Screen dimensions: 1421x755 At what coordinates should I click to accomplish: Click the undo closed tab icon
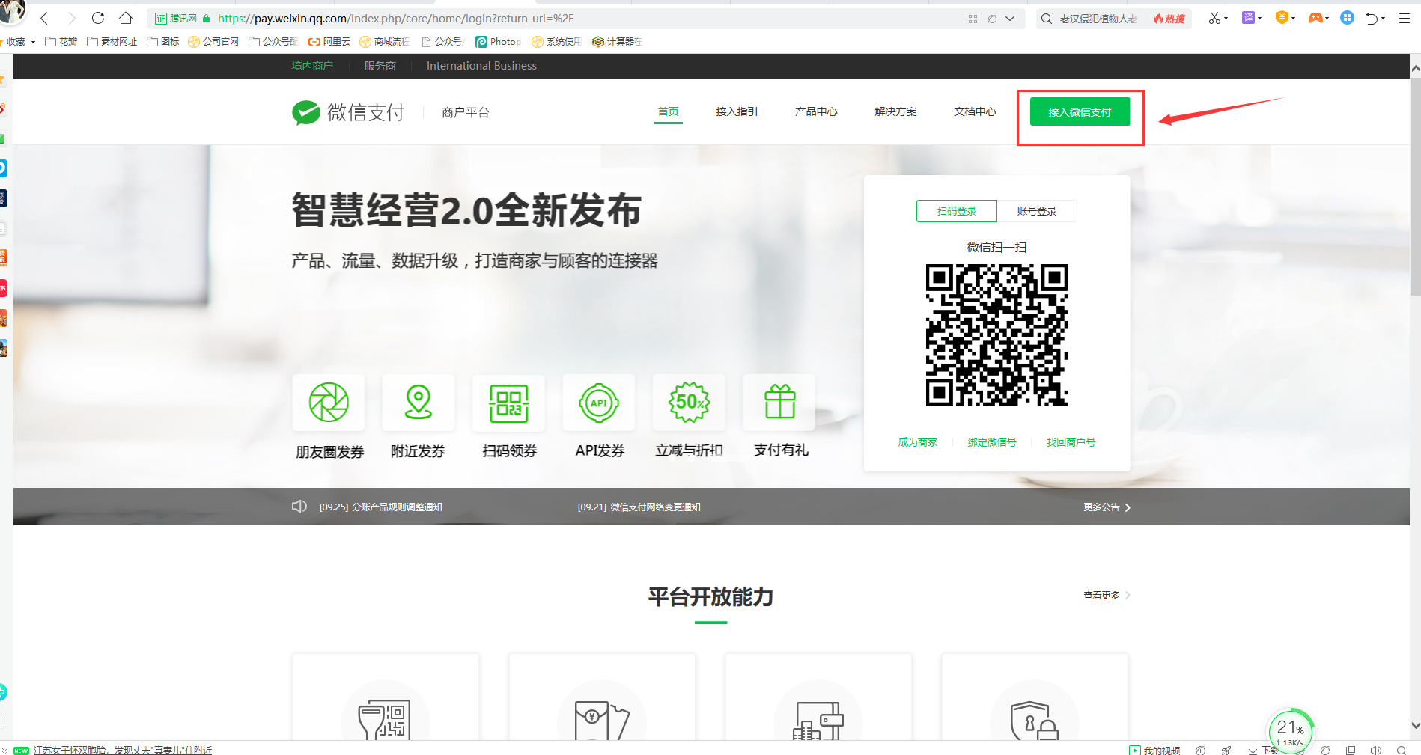1372,18
